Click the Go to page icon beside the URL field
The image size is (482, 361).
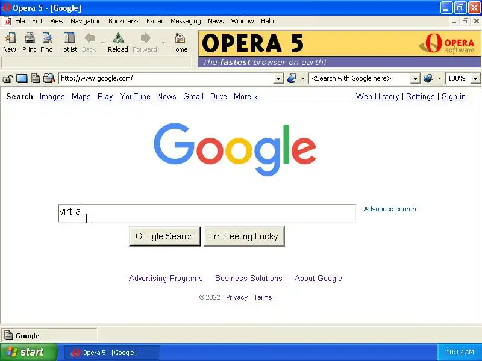click(292, 79)
